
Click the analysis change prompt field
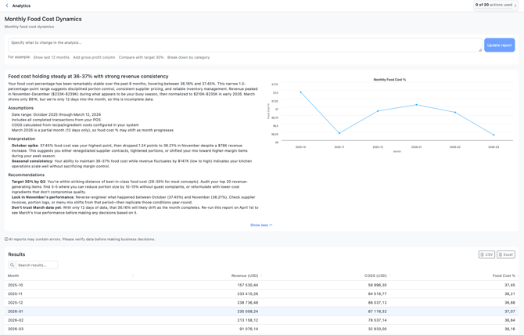tap(244, 45)
